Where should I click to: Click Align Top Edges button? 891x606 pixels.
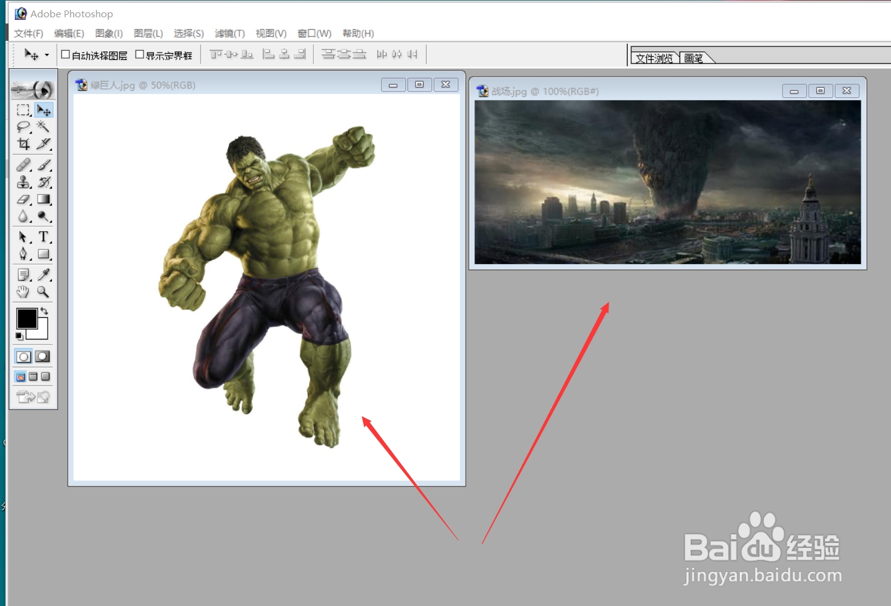[x=216, y=54]
